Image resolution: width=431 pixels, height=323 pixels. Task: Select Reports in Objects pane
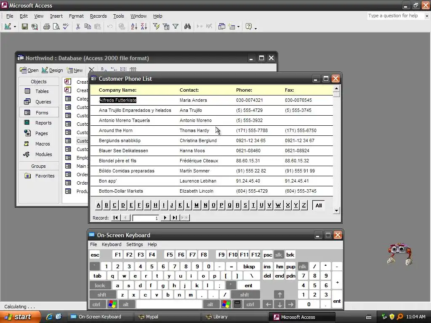click(39, 123)
